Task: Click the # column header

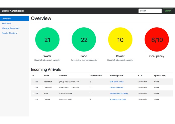Action: coord(33,76)
